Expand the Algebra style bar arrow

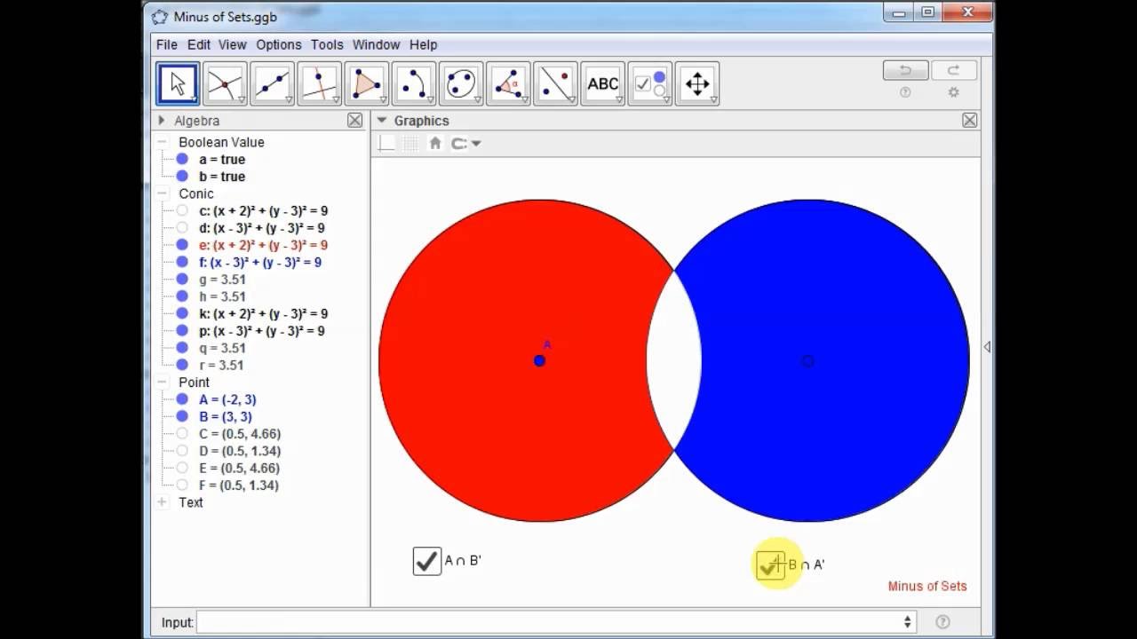[162, 120]
